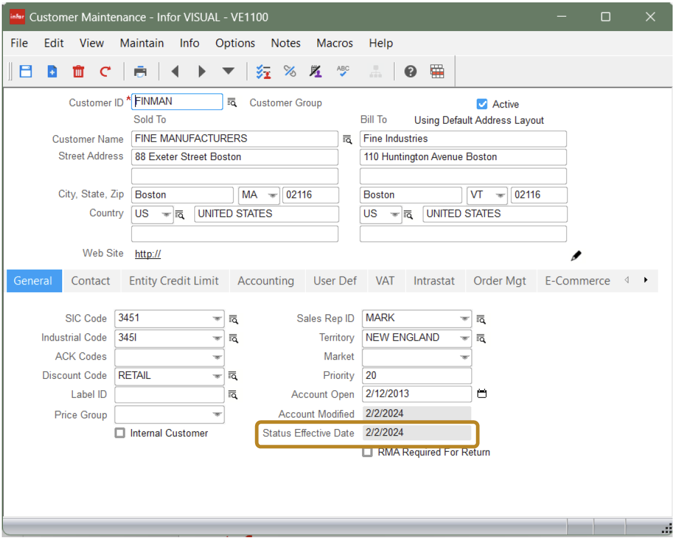
Task: Switch to the Order Mgt tab
Action: (x=500, y=281)
